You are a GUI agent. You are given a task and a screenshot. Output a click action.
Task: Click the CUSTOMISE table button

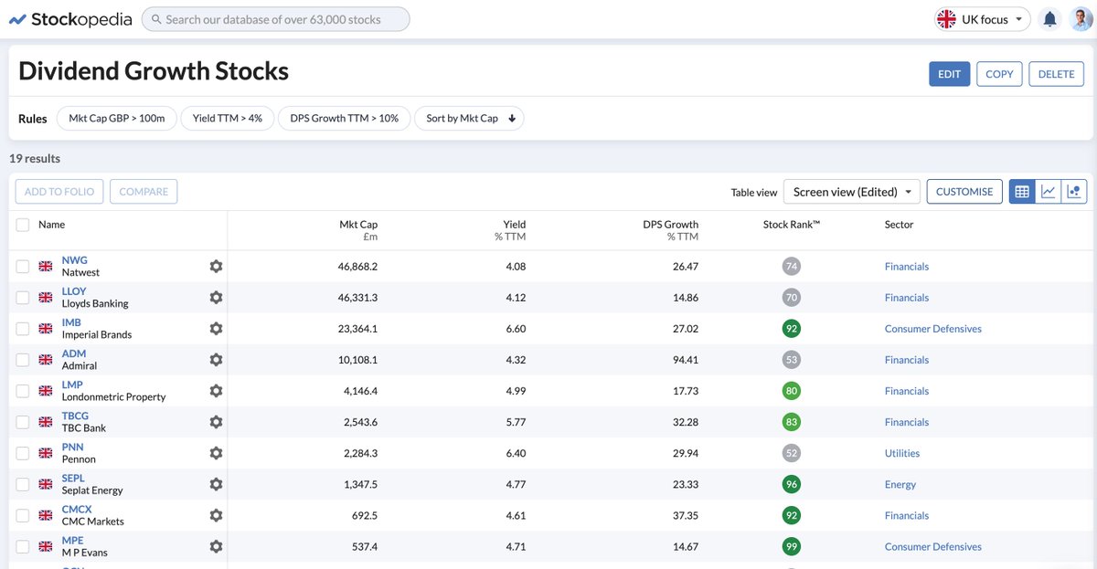964,192
